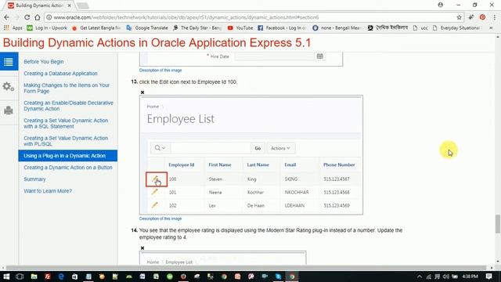Open File Explorer on taskbar
Viewport: 501px width, 282px height.
pyautogui.click(x=34, y=277)
